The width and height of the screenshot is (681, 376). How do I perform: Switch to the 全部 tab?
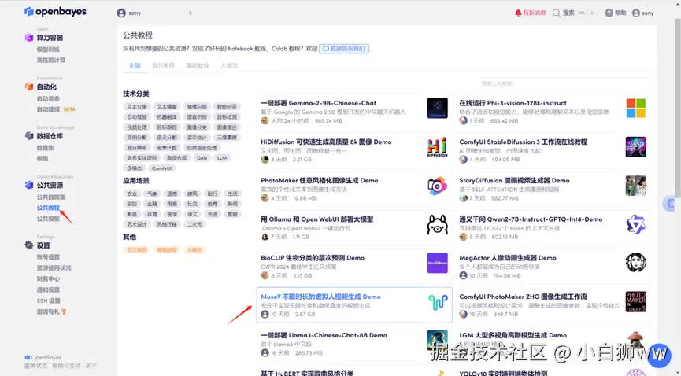135,66
